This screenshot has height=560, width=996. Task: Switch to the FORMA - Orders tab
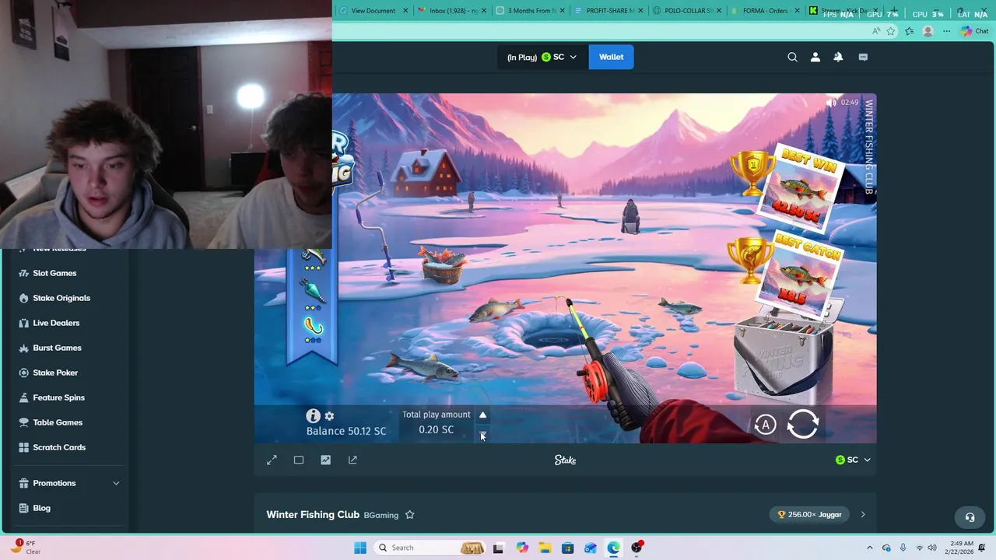765,11
